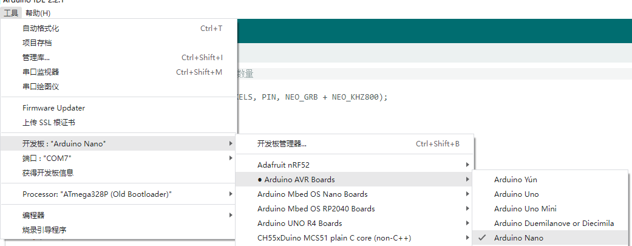632x246 pixels.
Task: Expand Processor ATmega328P (Old Bootloader) submenu
Action: coord(118,194)
